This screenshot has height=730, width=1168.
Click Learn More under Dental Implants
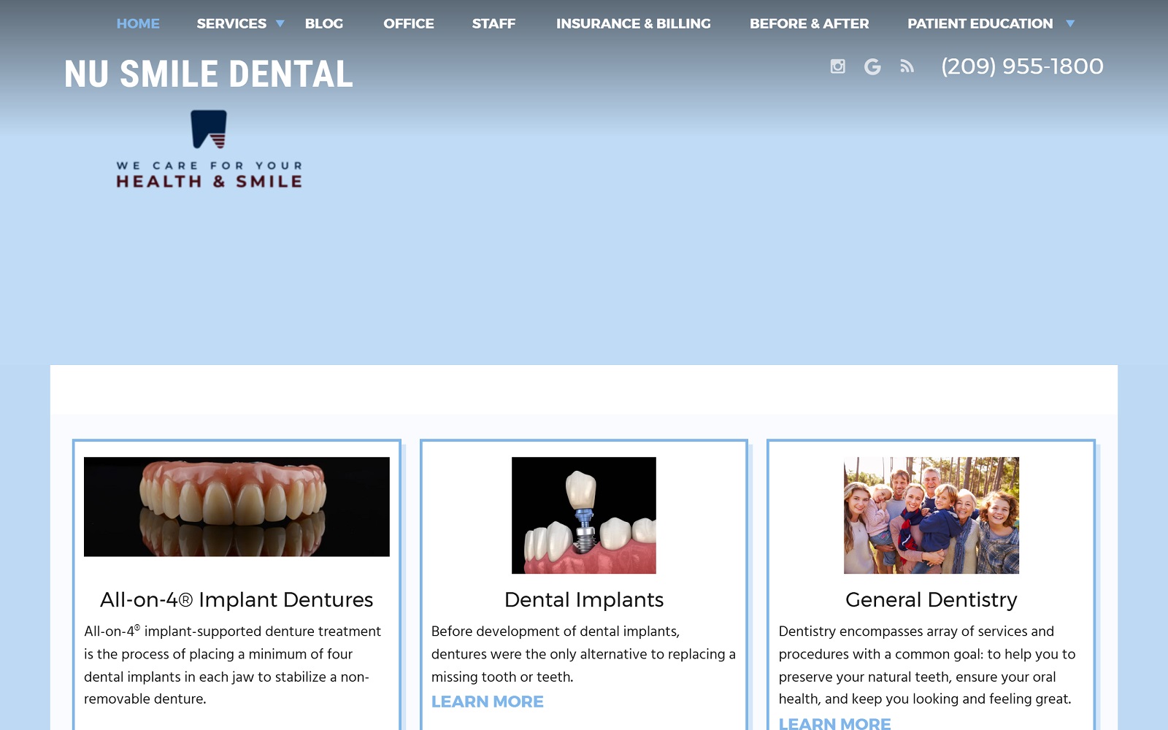click(x=487, y=702)
